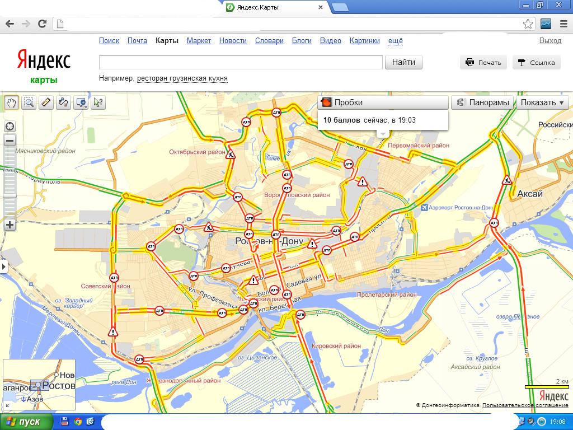This screenshot has width=573, height=430.
Task: Zoom out with the minus button
Action: (x=10, y=141)
